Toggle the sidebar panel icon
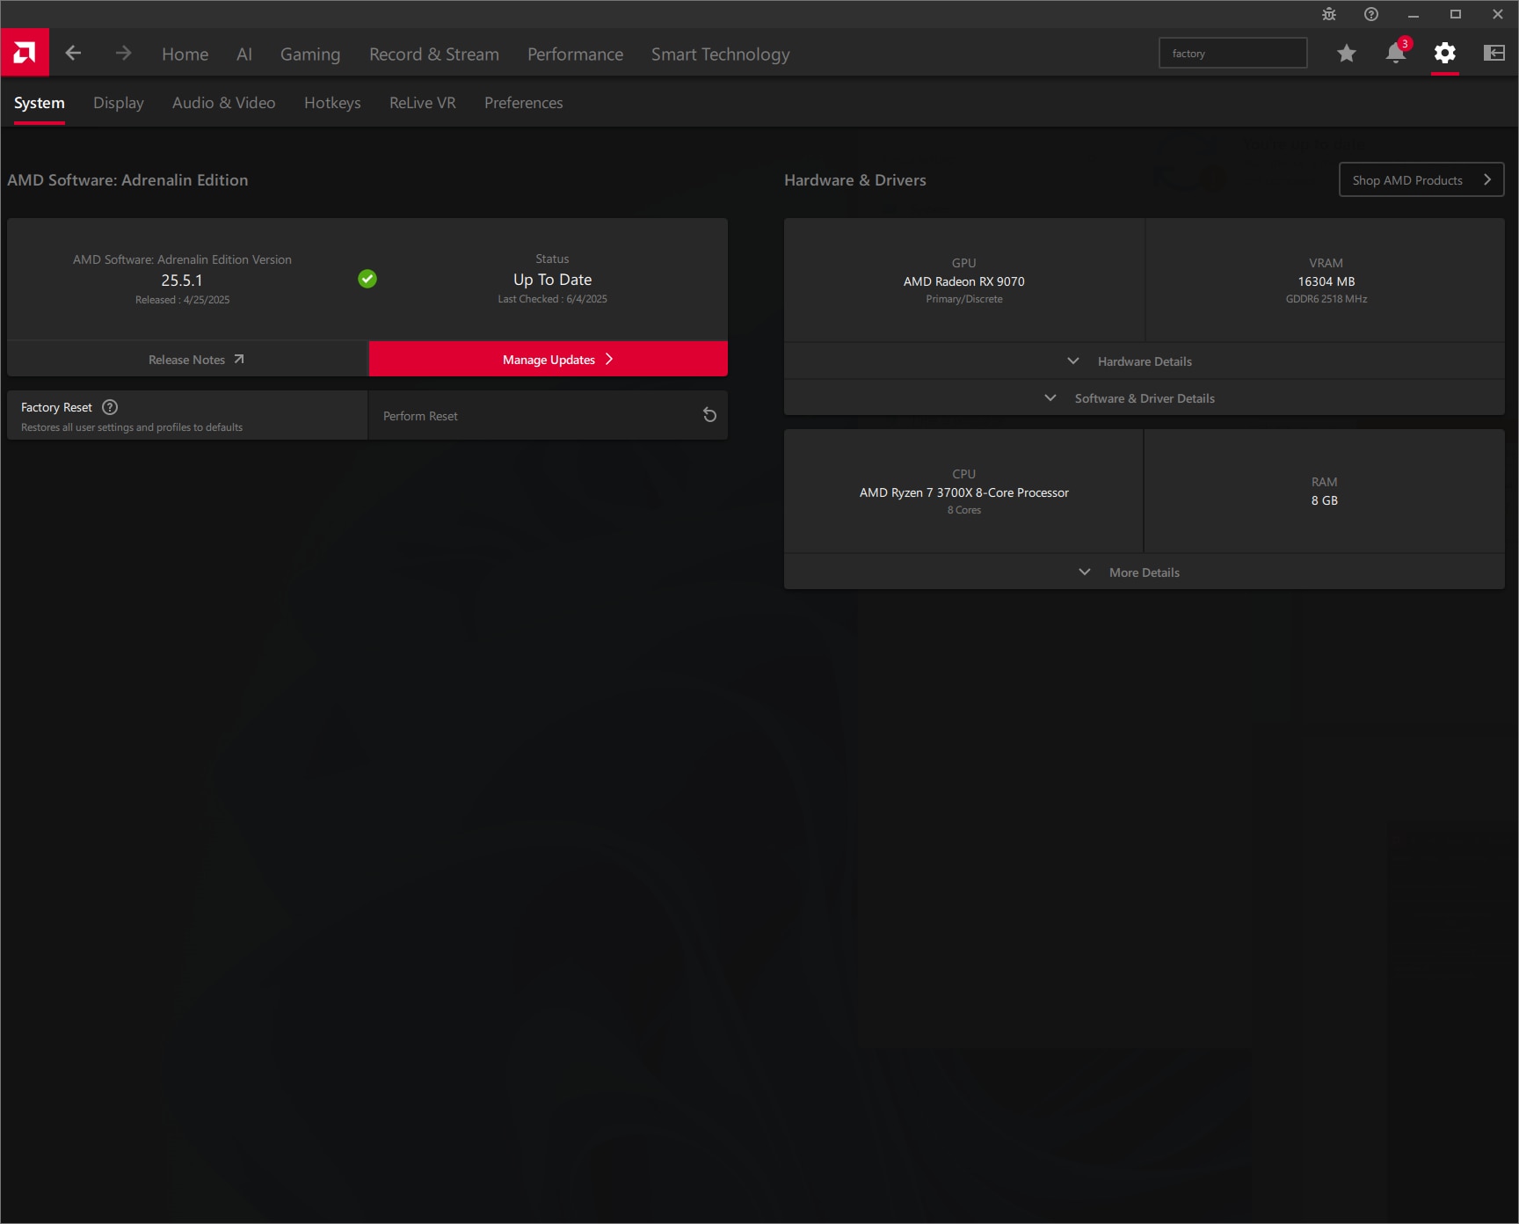The width and height of the screenshot is (1519, 1224). [x=1494, y=53]
